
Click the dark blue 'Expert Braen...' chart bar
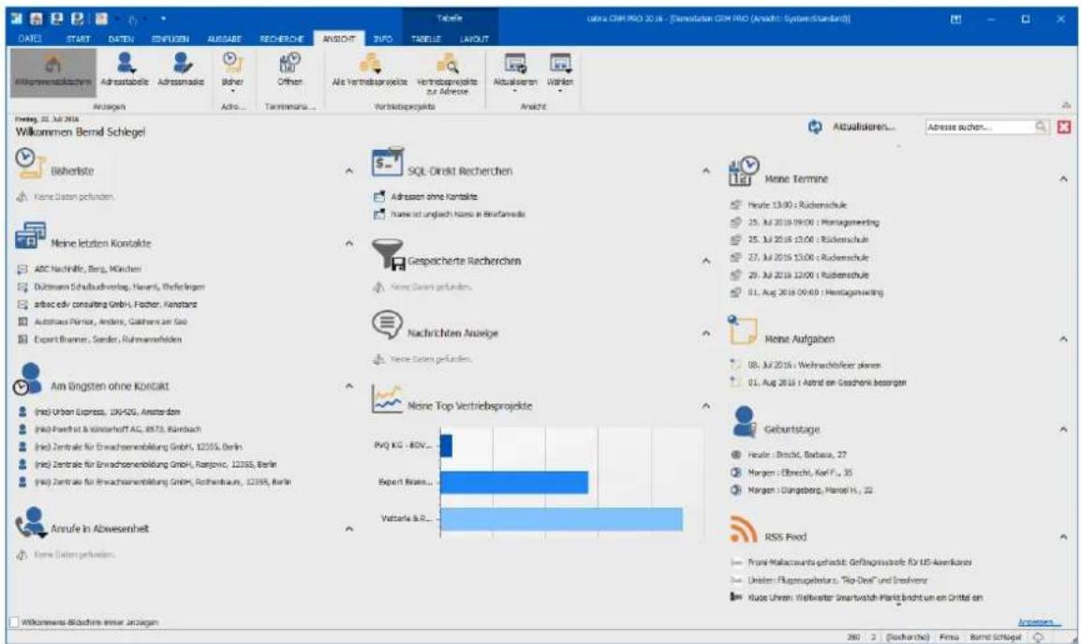pyautogui.click(x=514, y=483)
